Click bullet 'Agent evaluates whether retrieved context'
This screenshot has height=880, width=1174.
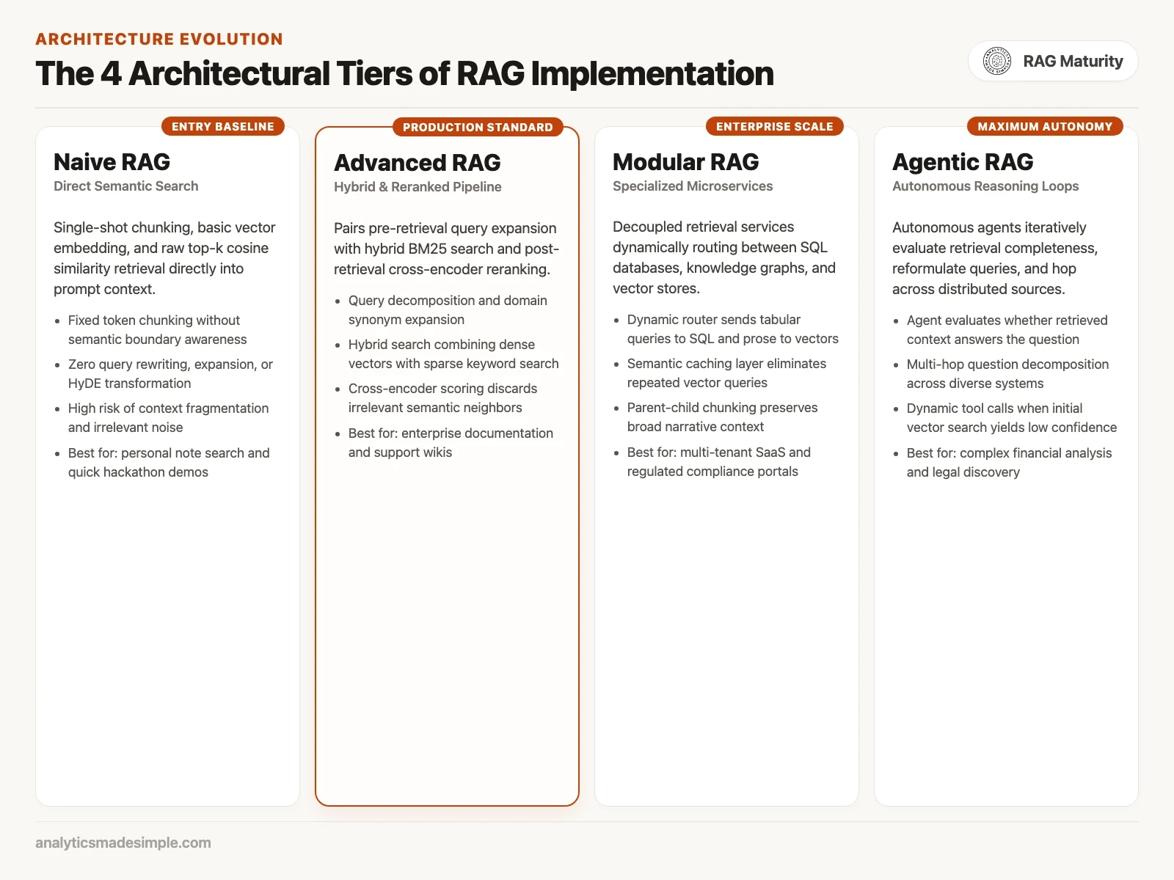(x=1007, y=330)
